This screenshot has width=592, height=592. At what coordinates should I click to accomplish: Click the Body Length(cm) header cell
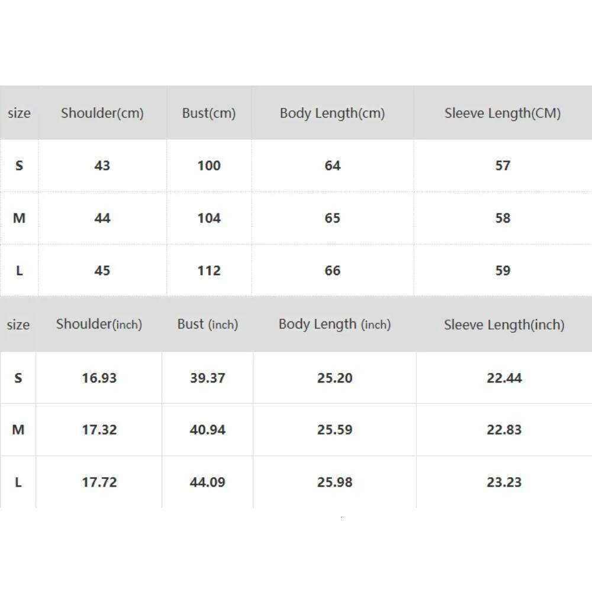pyautogui.click(x=332, y=113)
